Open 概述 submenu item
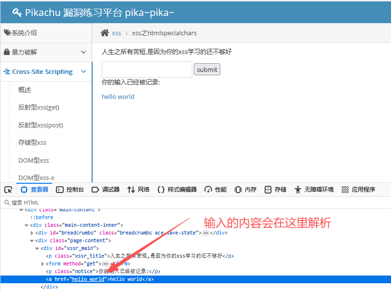This screenshot has width=391, height=290. pos(25,90)
